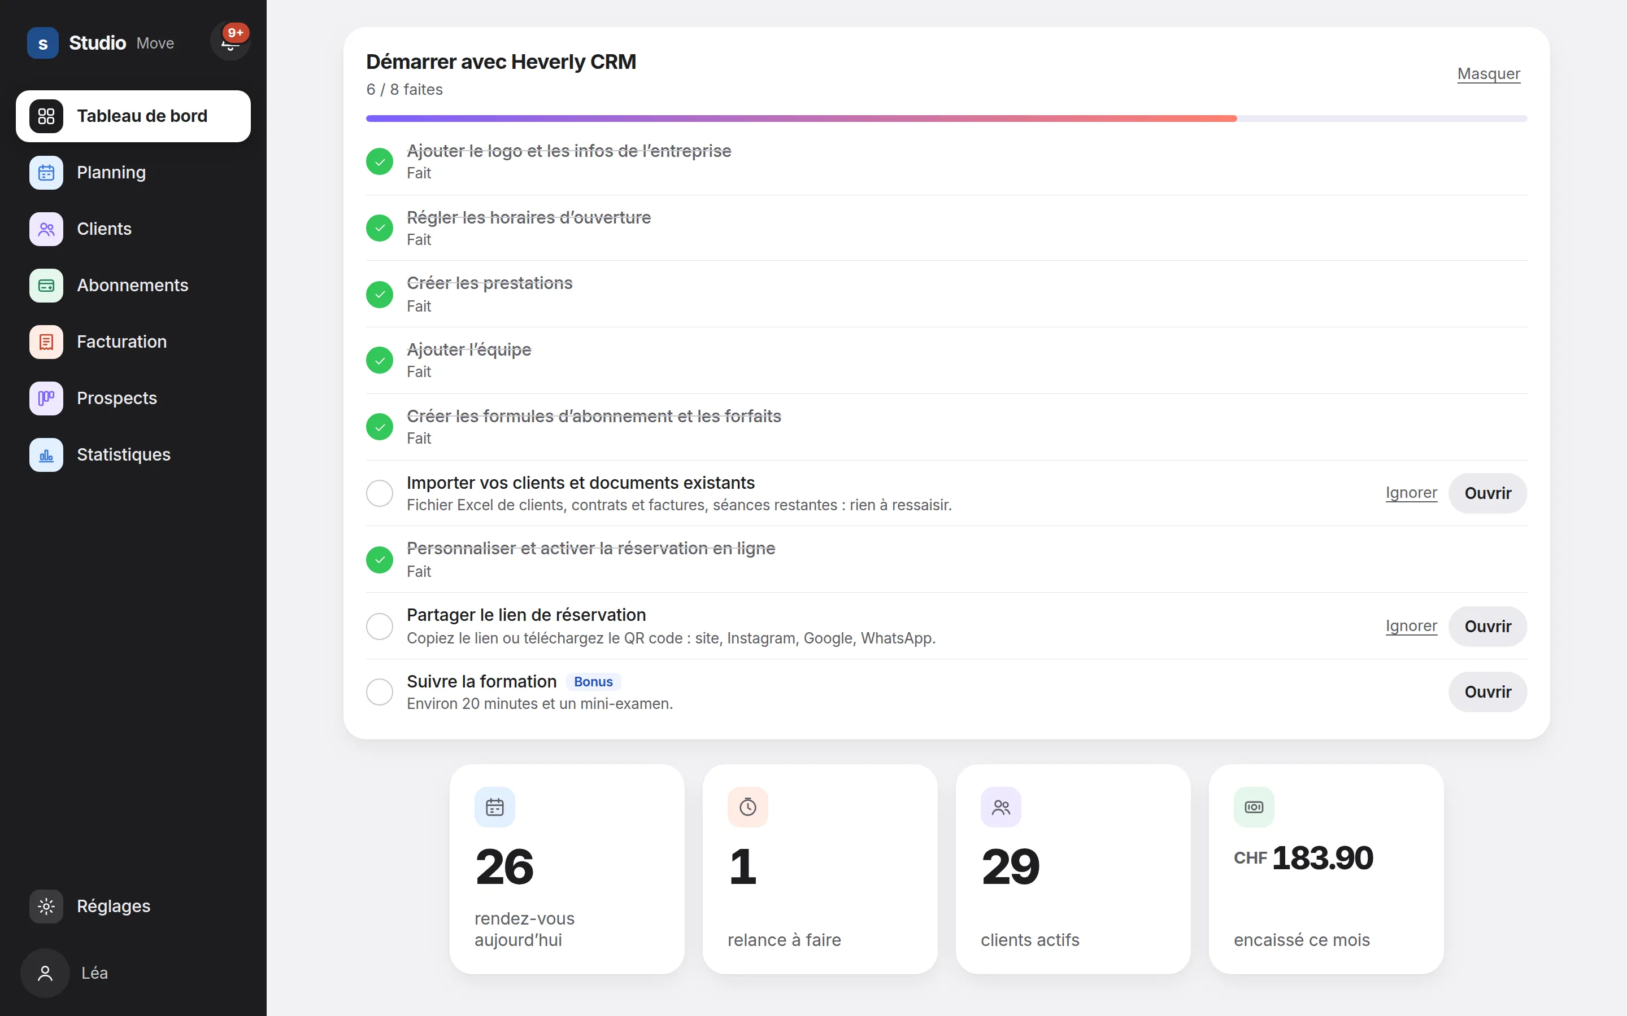Screen dimensions: 1627x1016
Task: Click Masquer to hide the onboarding card
Action: [1489, 74]
